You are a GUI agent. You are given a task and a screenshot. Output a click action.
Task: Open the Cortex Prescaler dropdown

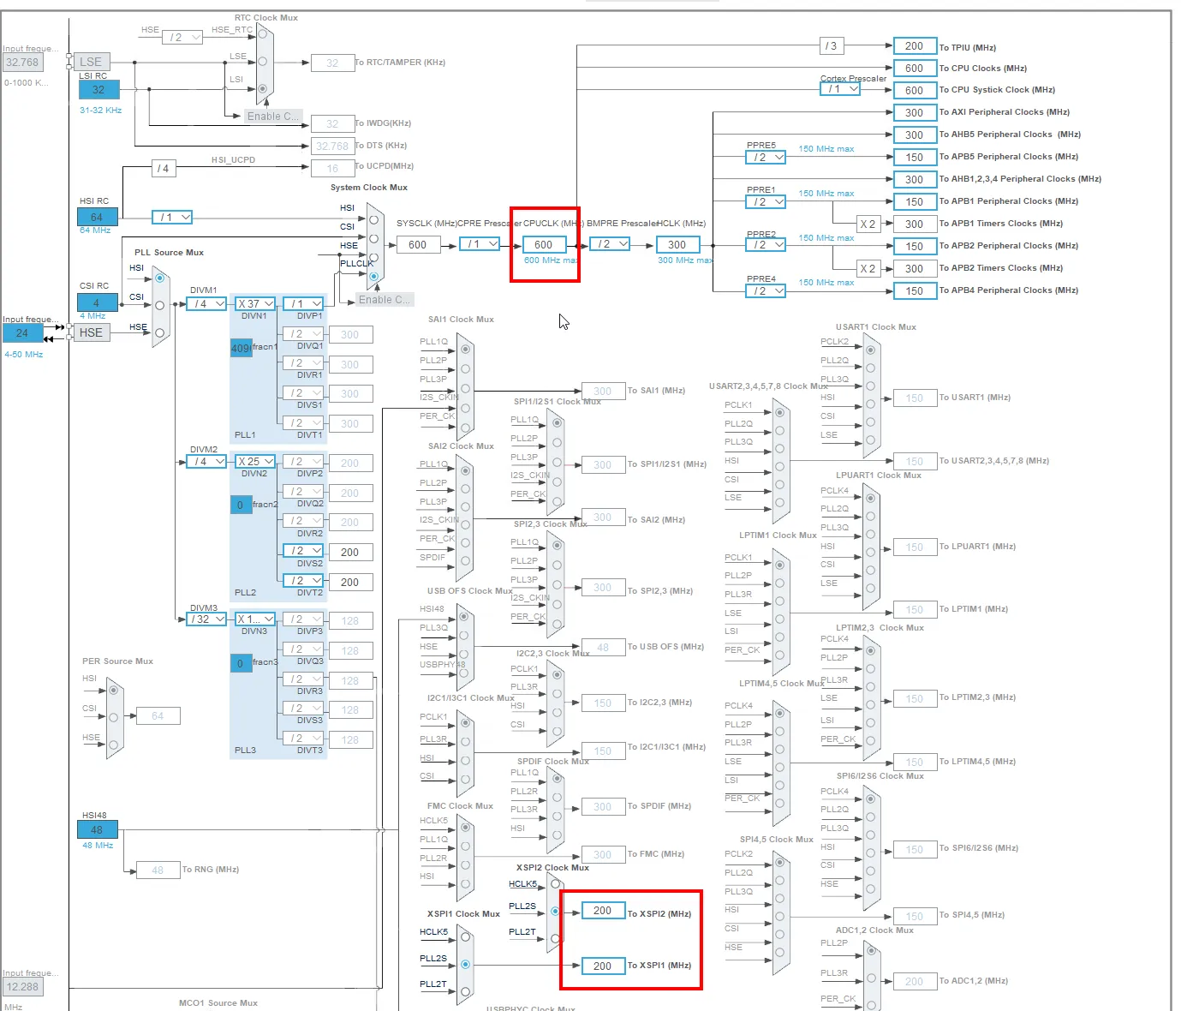tap(839, 88)
